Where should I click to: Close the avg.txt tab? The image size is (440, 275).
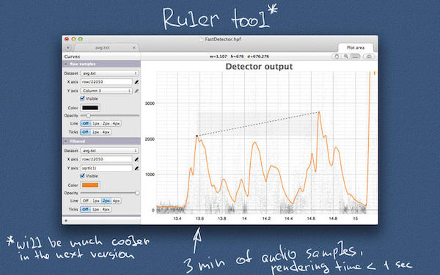134,48
